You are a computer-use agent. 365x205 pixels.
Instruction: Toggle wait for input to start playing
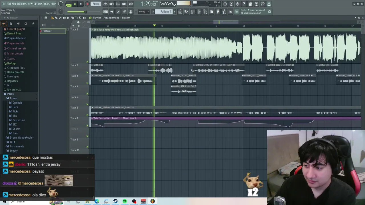pos(112,4)
